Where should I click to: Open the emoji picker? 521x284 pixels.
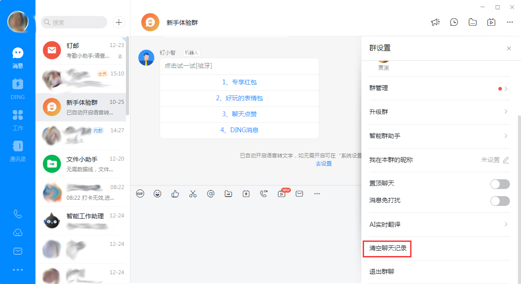tap(157, 193)
